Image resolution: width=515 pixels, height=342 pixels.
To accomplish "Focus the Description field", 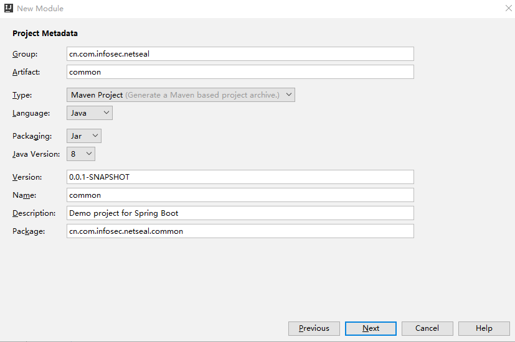I will pos(240,213).
